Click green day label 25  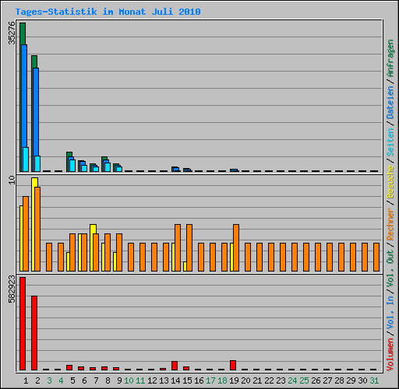tap(304, 380)
